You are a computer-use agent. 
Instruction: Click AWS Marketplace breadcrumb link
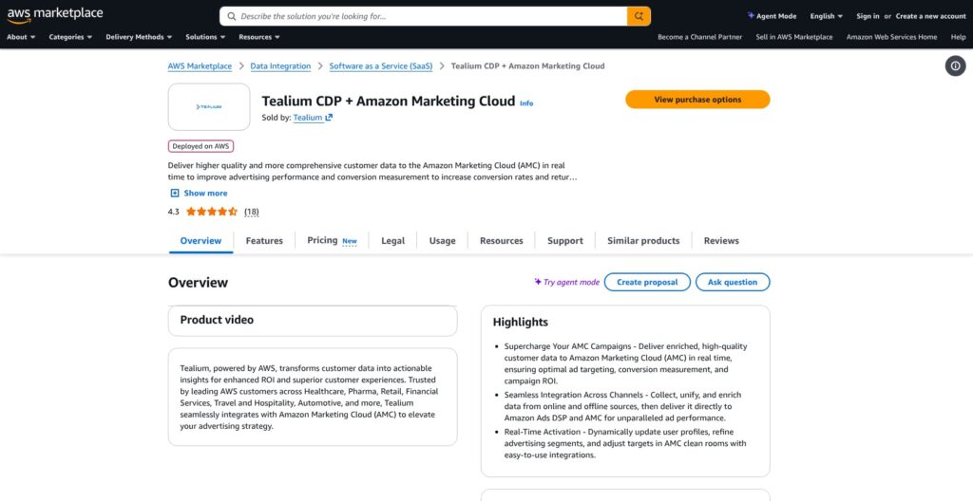coord(200,65)
